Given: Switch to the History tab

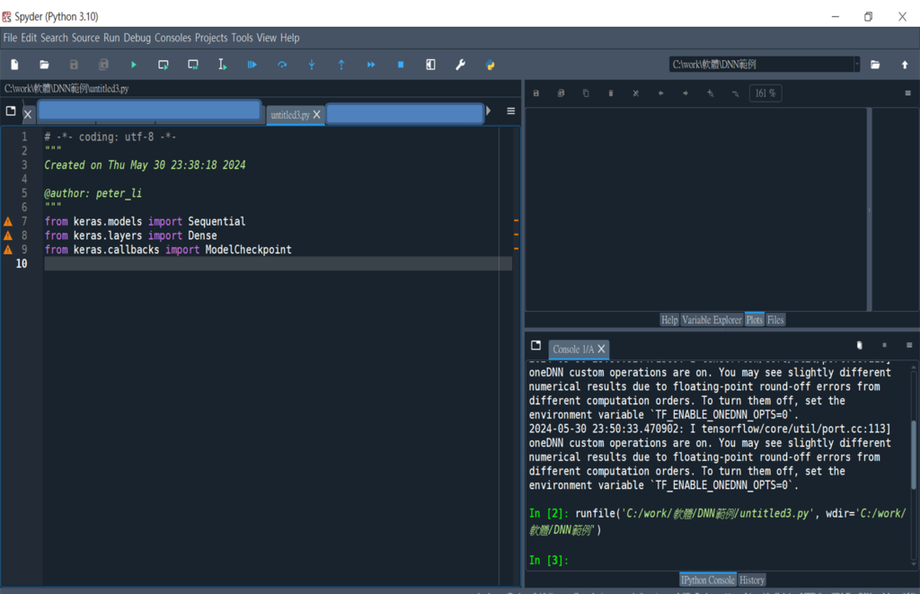Looking at the screenshot, I should click(x=752, y=581).
